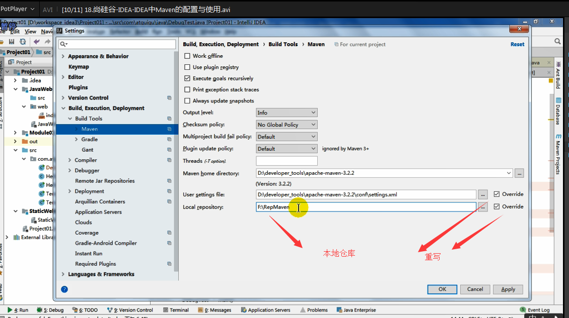This screenshot has width=569, height=318.
Task: Open the Maven home directory dropdown arrow
Action: point(509,173)
